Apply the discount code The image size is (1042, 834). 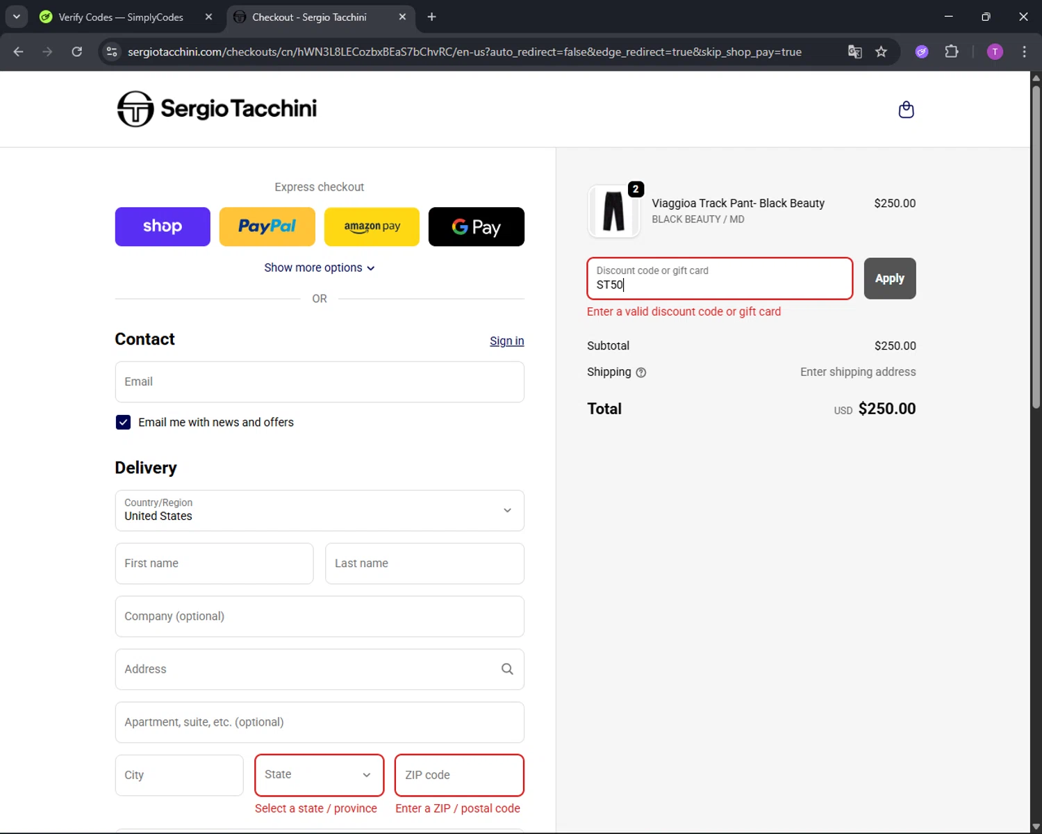890,279
